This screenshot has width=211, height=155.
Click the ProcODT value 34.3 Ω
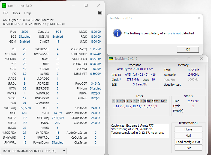[95, 84]
